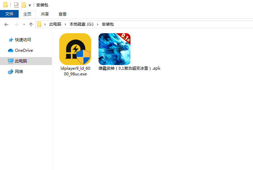Click 本地磁盘 (G:) in the breadcrumb
Screen dimensions: 253x170
coord(82,24)
